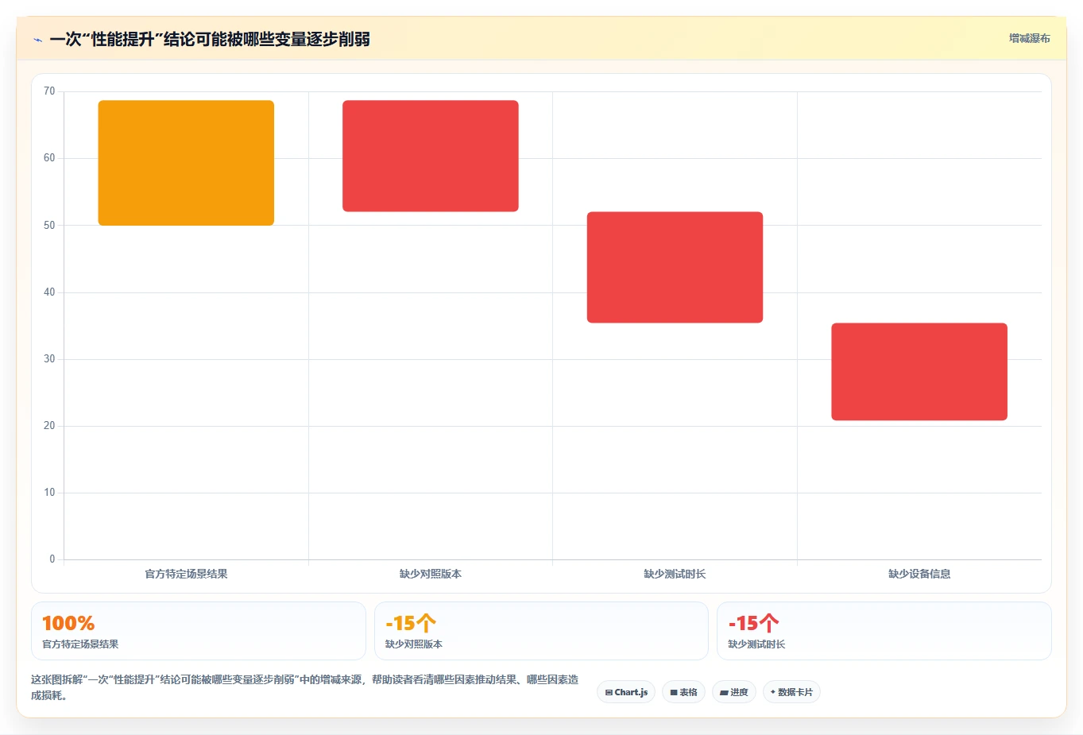
Task: Click y-axis value 40
Action: coord(49,292)
